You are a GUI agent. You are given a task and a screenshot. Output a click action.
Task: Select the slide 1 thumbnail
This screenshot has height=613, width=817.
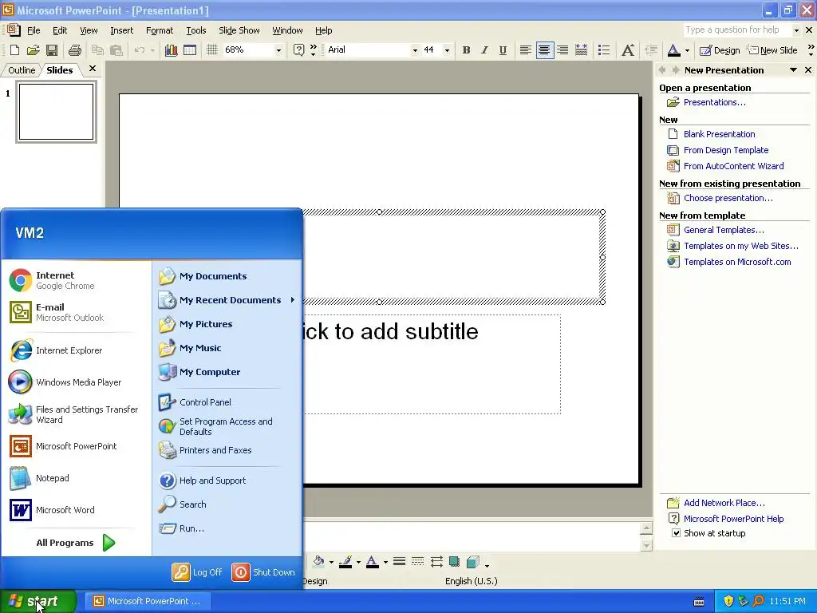pyautogui.click(x=57, y=112)
